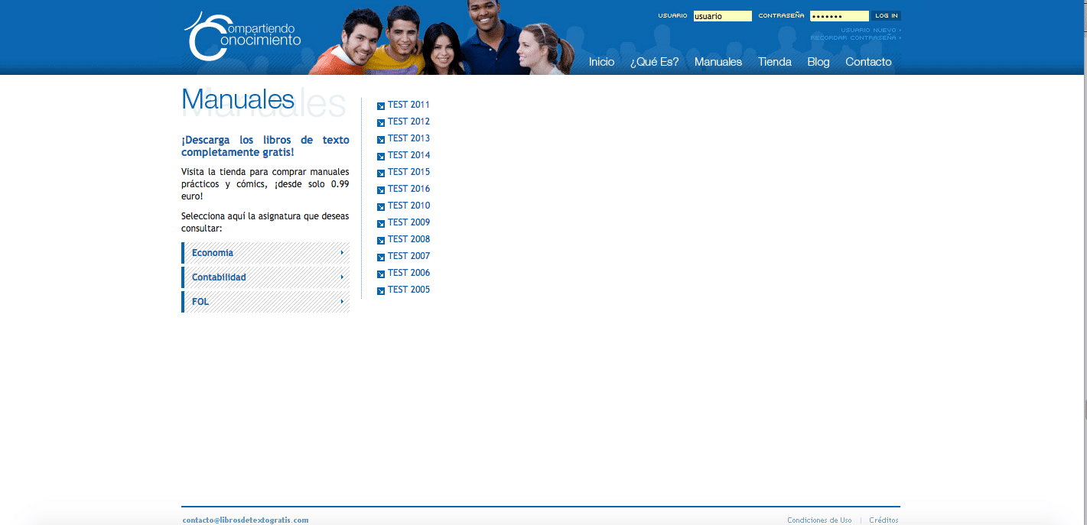Click the Compartiendo Conocimiento logo
1087x525 pixels.
pos(243,37)
